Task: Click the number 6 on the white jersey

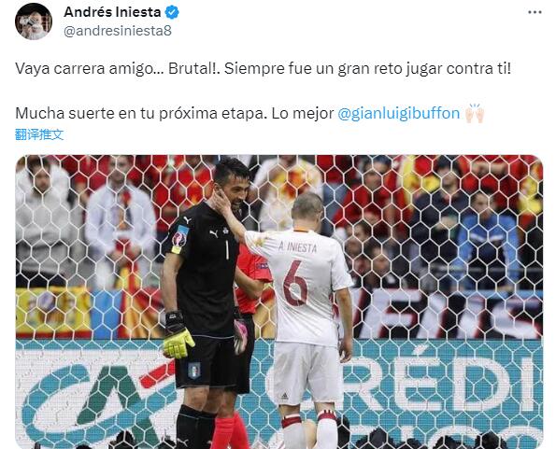Action: click(295, 283)
